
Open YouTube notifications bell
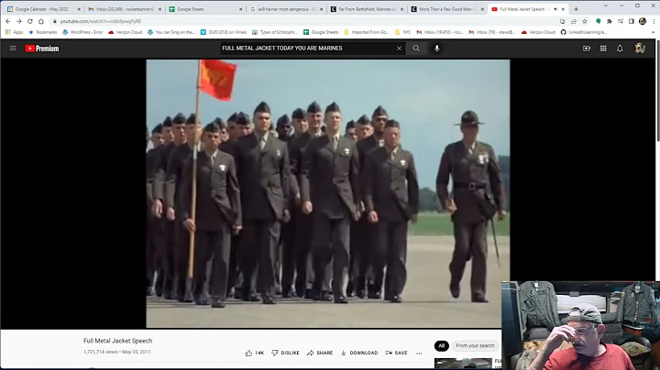point(620,49)
